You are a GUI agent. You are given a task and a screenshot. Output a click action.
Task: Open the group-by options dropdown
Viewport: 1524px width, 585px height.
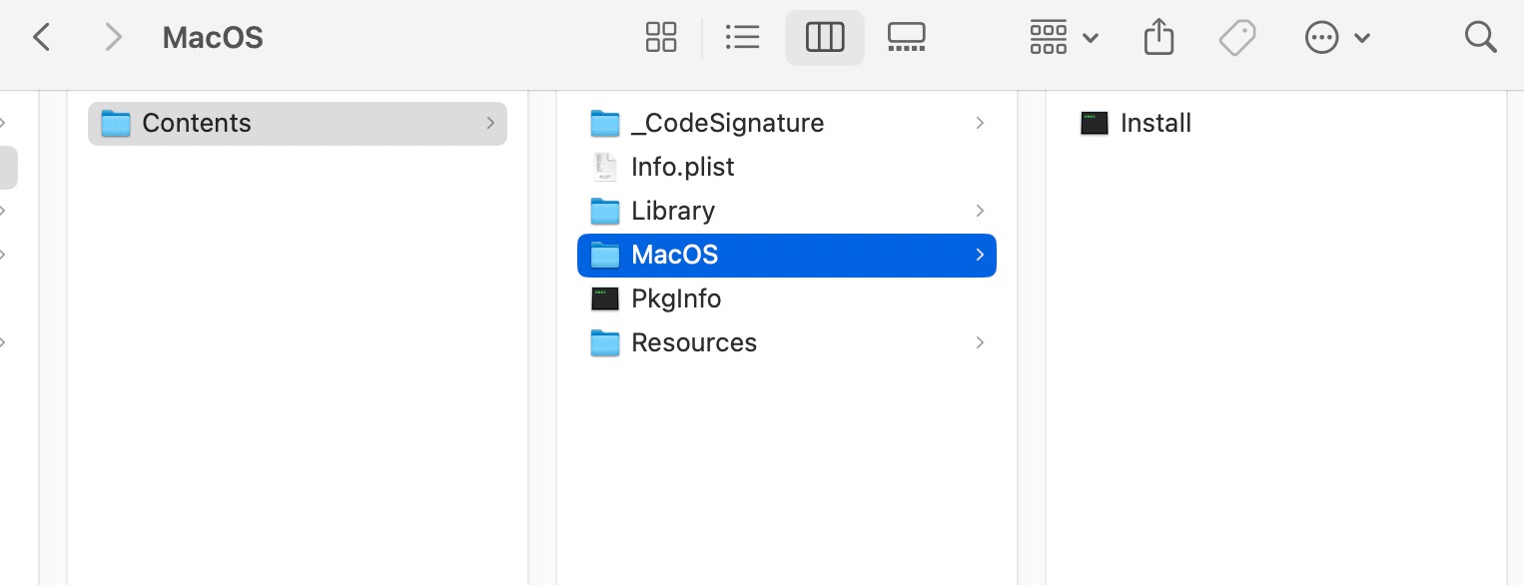click(1064, 38)
